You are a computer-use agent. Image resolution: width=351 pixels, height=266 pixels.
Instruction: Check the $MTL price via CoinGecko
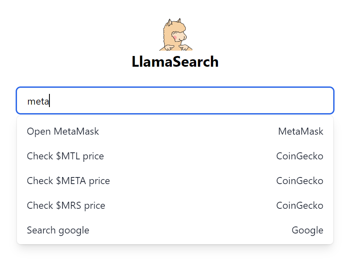(x=65, y=156)
